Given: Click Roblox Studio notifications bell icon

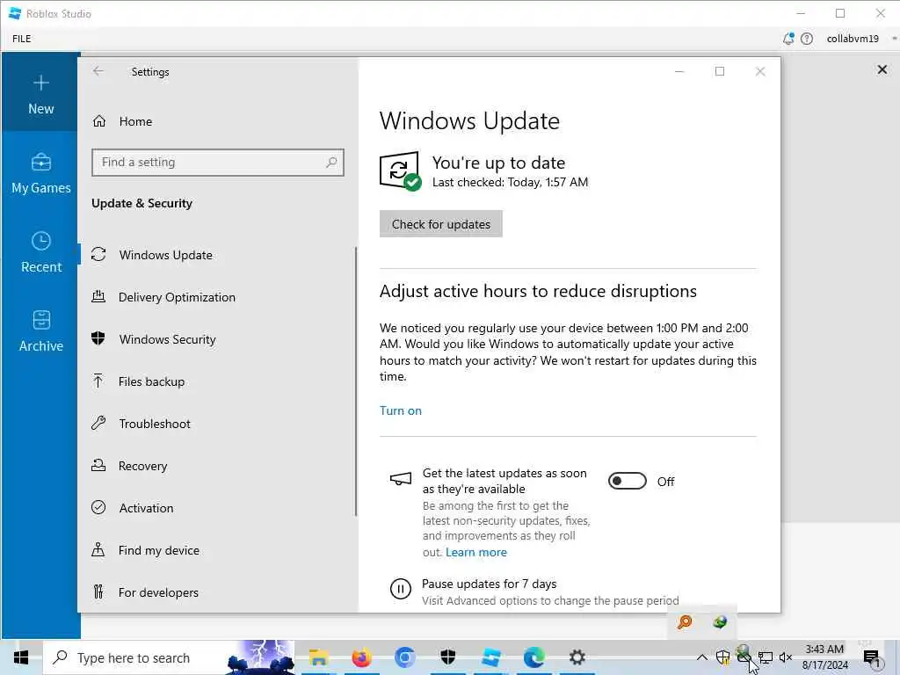Looking at the screenshot, I should point(788,39).
